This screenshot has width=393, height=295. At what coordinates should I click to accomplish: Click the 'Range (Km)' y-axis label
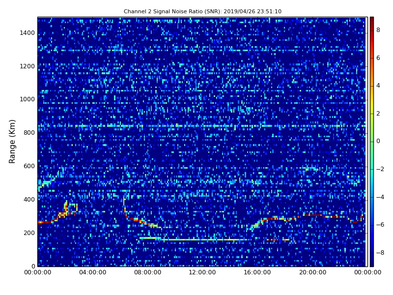12,142
